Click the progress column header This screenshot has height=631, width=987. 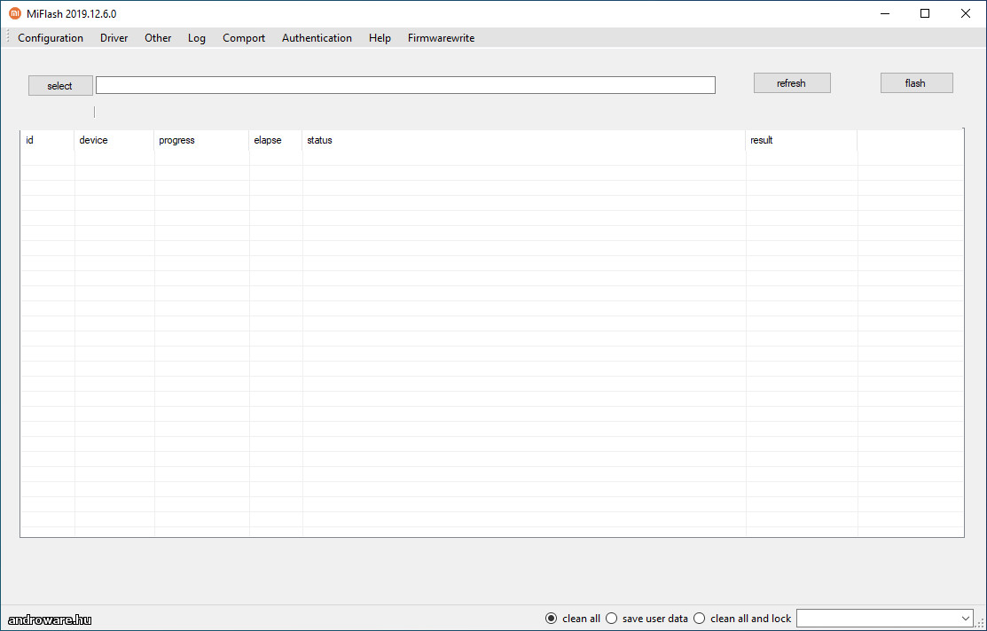pyautogui.click(x=201, y=140)
